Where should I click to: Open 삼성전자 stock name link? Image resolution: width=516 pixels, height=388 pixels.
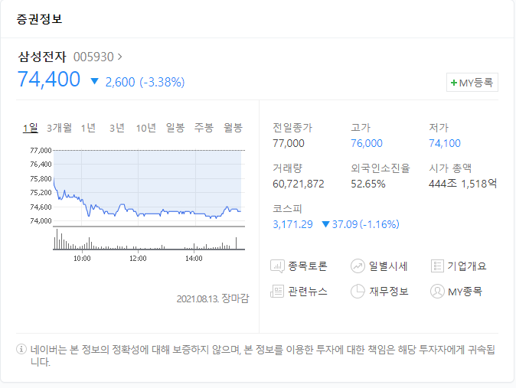[42, 57]
